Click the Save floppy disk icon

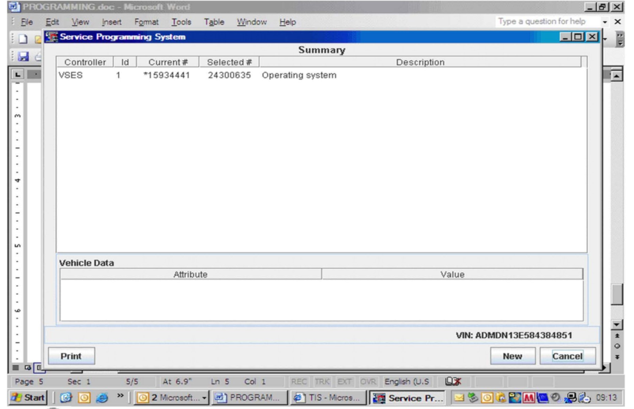click(x=23, y=56)
